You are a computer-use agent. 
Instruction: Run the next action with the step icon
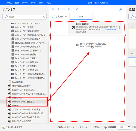point(69,9)
